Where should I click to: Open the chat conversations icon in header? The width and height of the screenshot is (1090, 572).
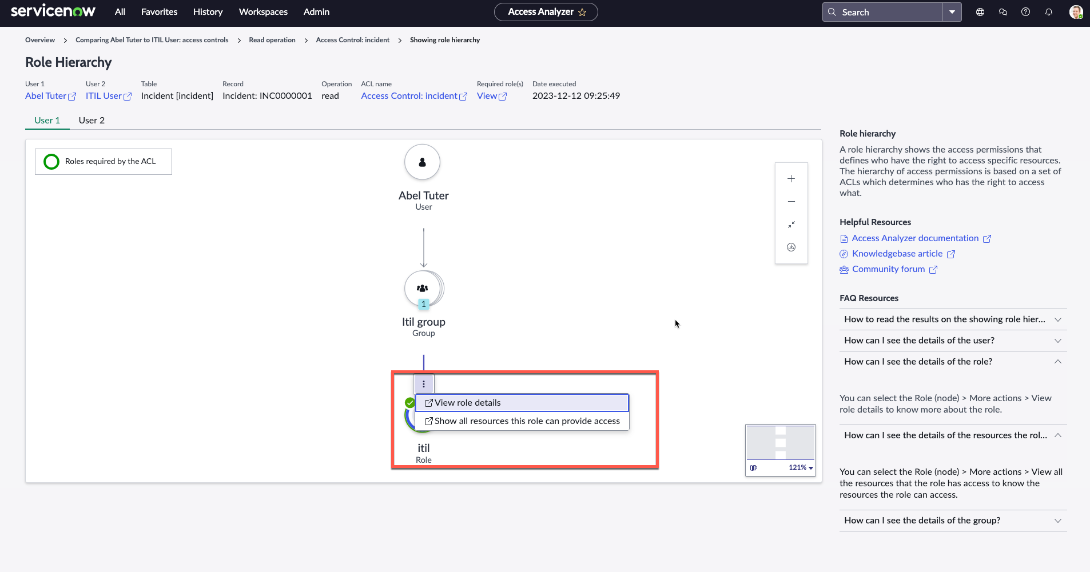point(1003,12)
